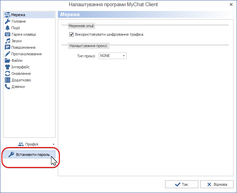Screen dimensions: 237x193
Task: Click the phone icon for Дзвінки
Action: [8, 87]
